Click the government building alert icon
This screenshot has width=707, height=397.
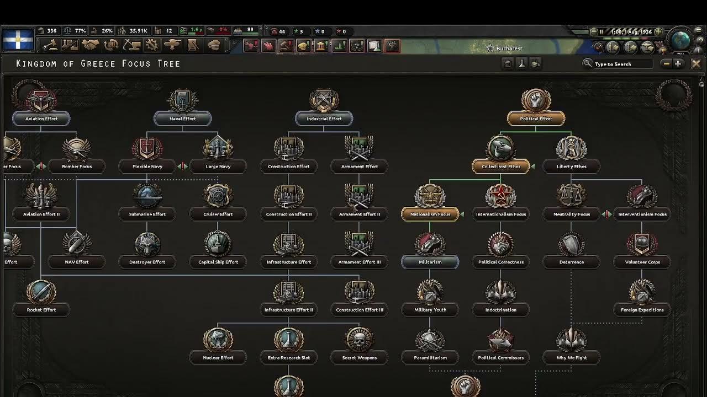click(321, 45)
